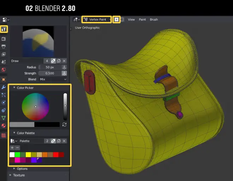Screen dimensions: 233x181
Task: Select the bright green palette swatch
Action: [x=17, y=154]
